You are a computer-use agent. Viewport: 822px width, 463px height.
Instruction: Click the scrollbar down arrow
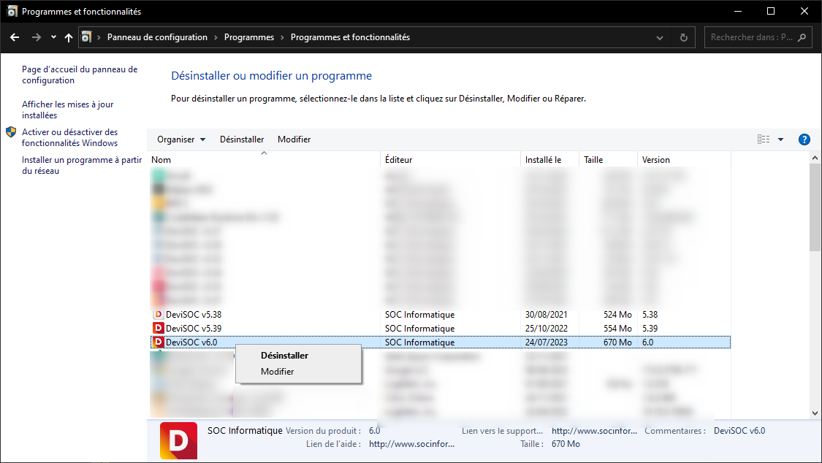[815, 413]
